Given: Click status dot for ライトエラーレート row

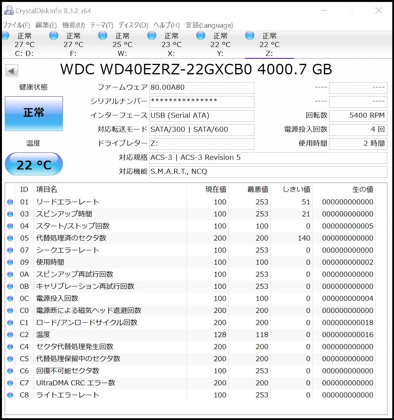Looking at the screenshot, I should 10,395.
